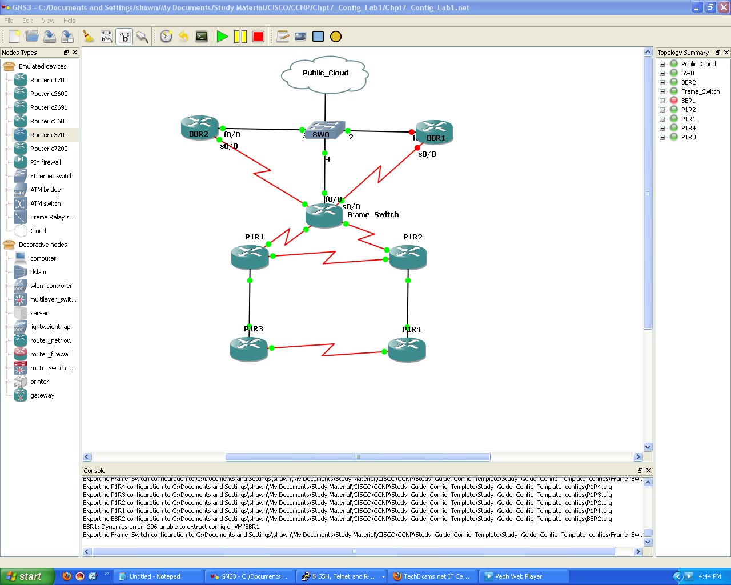This screenshot has height=585, width=731.
Task: Click the Save project icon
Action: (50, 37)
